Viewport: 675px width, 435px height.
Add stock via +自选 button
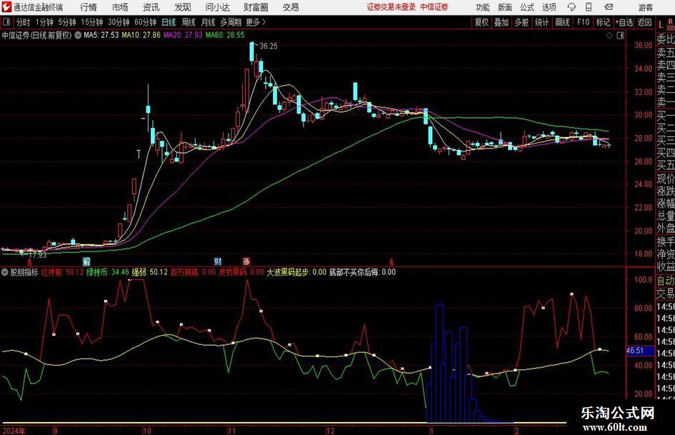[624, 22]
